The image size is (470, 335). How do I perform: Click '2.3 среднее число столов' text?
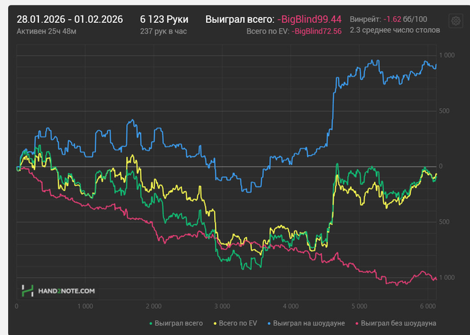tap(395, 30)
